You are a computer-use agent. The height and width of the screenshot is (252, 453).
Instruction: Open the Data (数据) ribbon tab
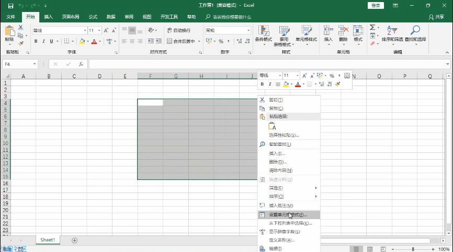[x=111, y=17]
